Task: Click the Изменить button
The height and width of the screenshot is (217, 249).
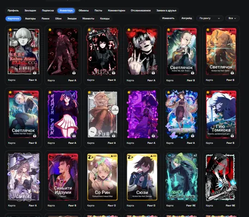Action: pyautogui.click(x=168, y=18)
